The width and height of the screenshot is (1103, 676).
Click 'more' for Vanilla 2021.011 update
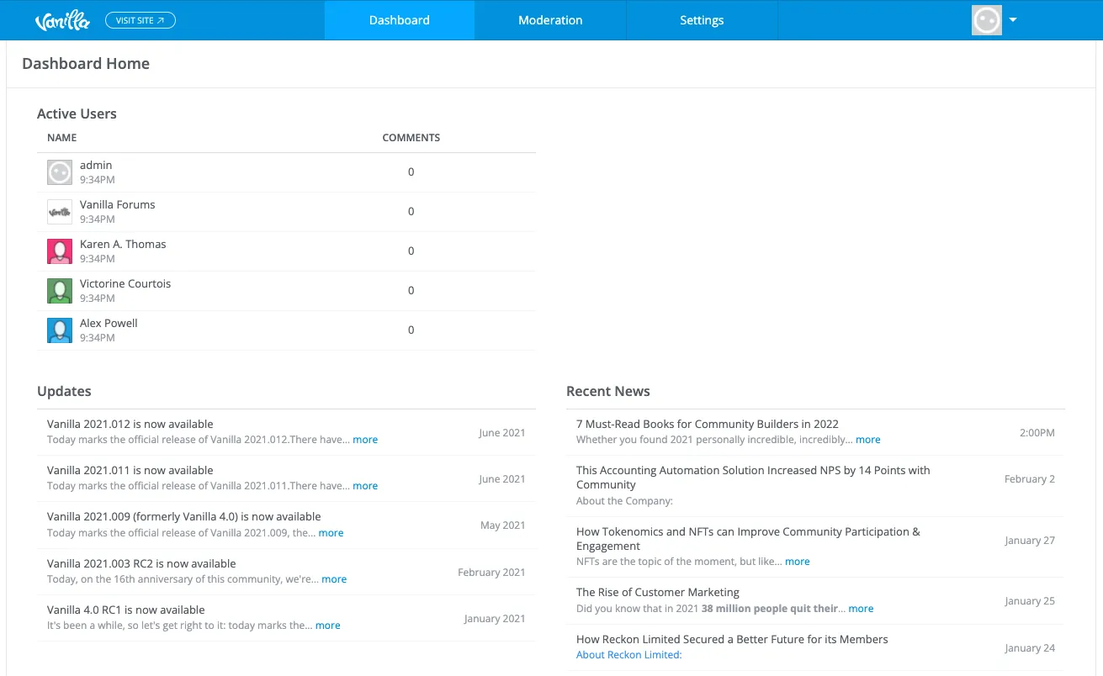365,486
